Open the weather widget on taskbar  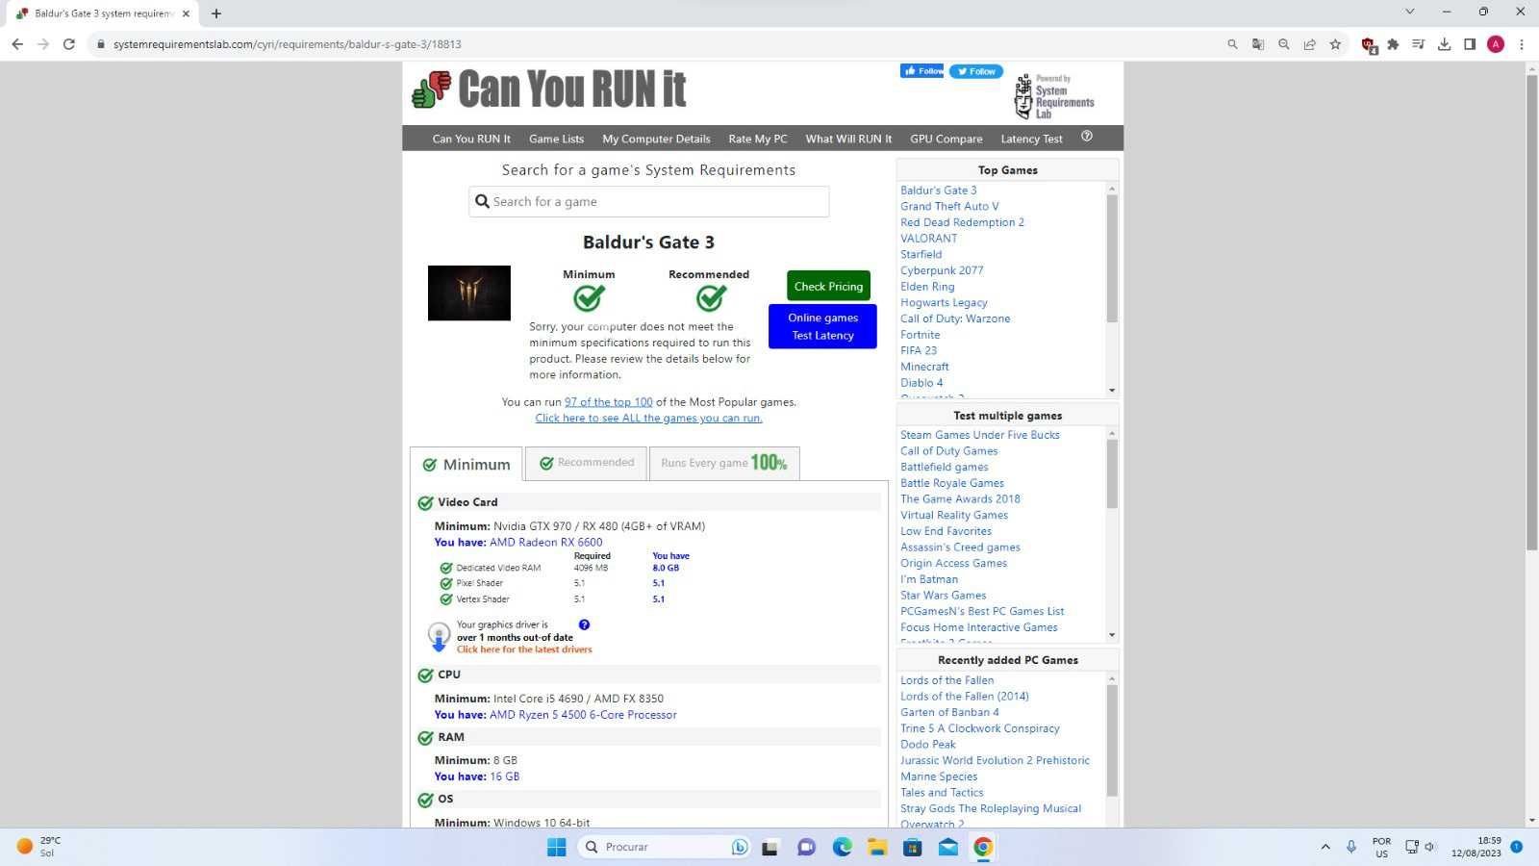(38, 847)
